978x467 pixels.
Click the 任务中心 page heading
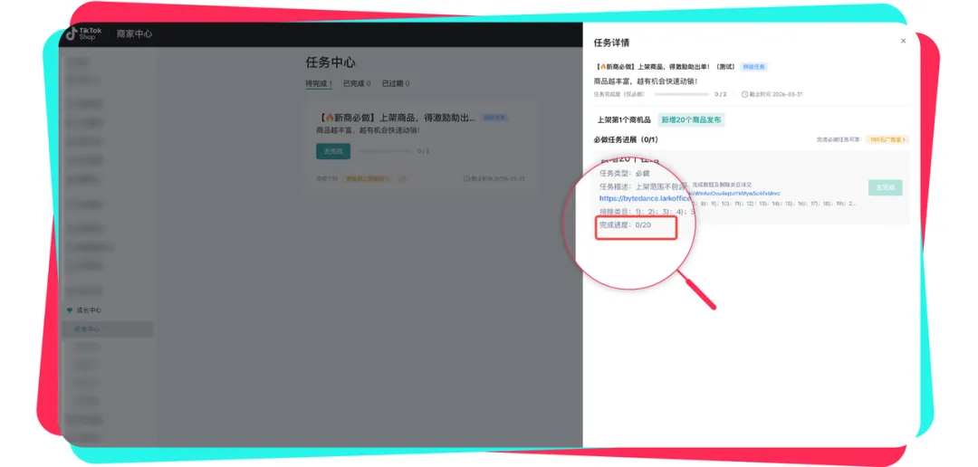tap(331, 62)
